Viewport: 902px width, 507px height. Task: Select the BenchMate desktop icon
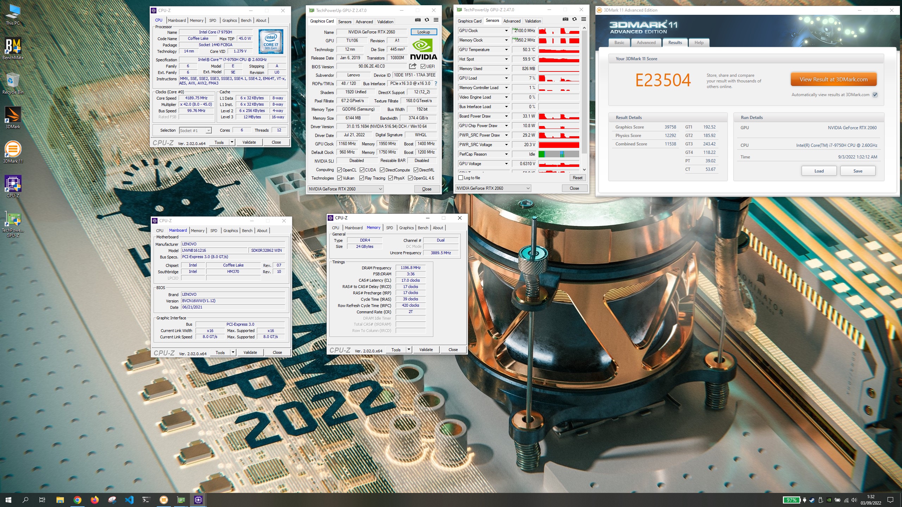[x=13, y=49]
